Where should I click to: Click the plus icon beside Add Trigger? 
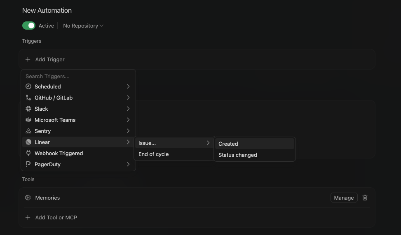[28, 59]
